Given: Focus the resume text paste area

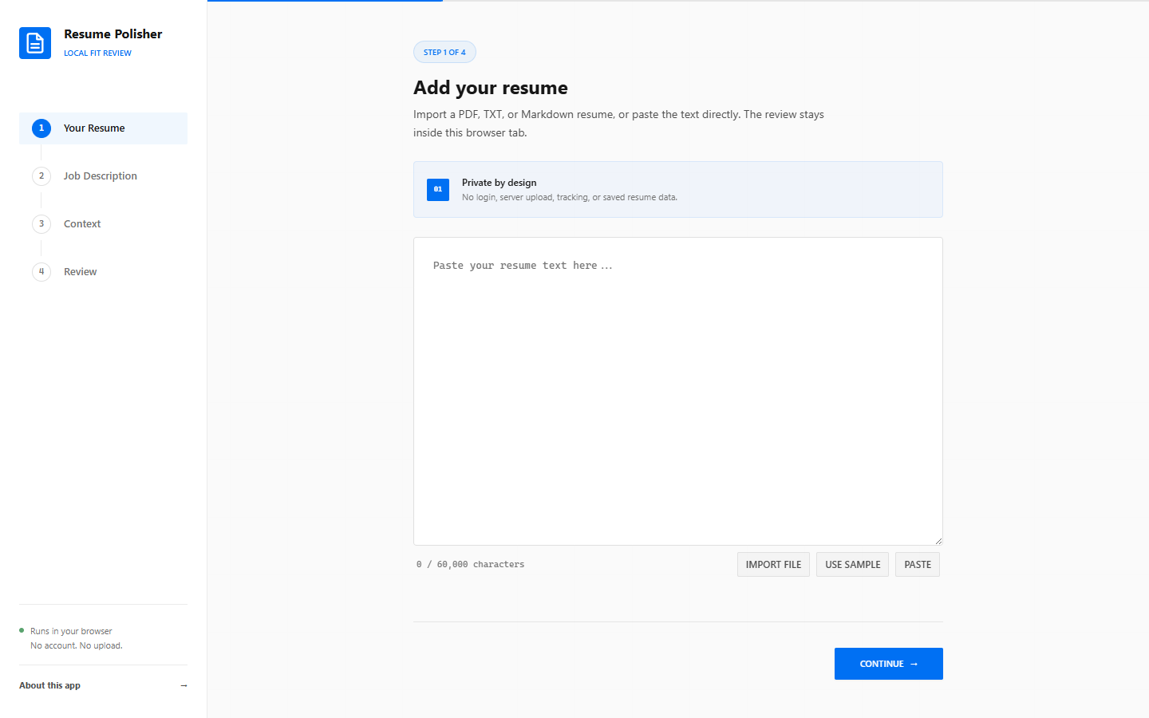Looking at the screenshot, I should (678, 391).
